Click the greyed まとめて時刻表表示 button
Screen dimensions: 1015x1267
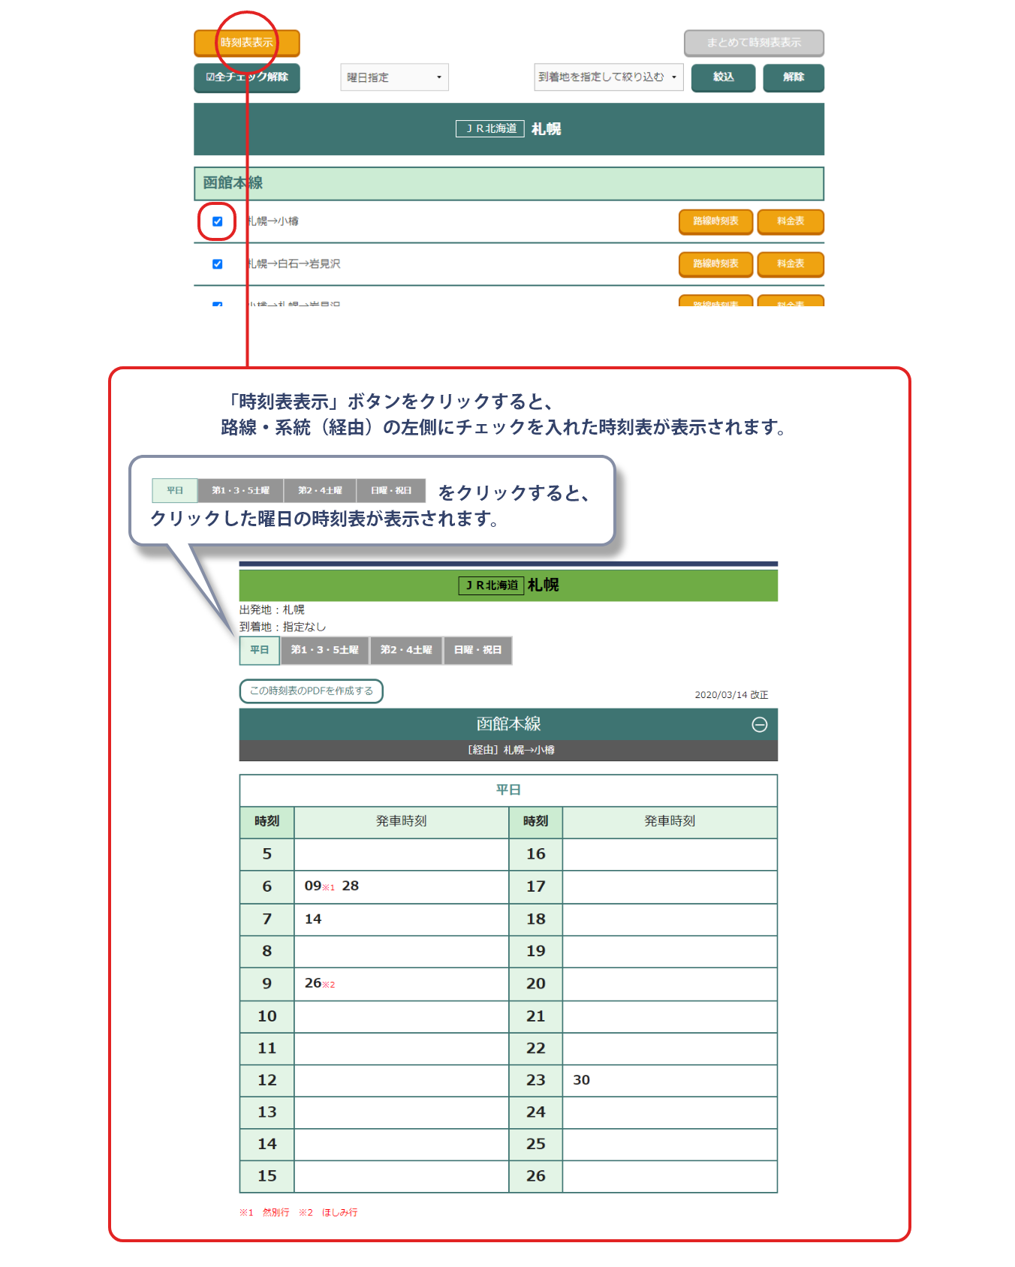pyautogui.click(x=754, y=43)
